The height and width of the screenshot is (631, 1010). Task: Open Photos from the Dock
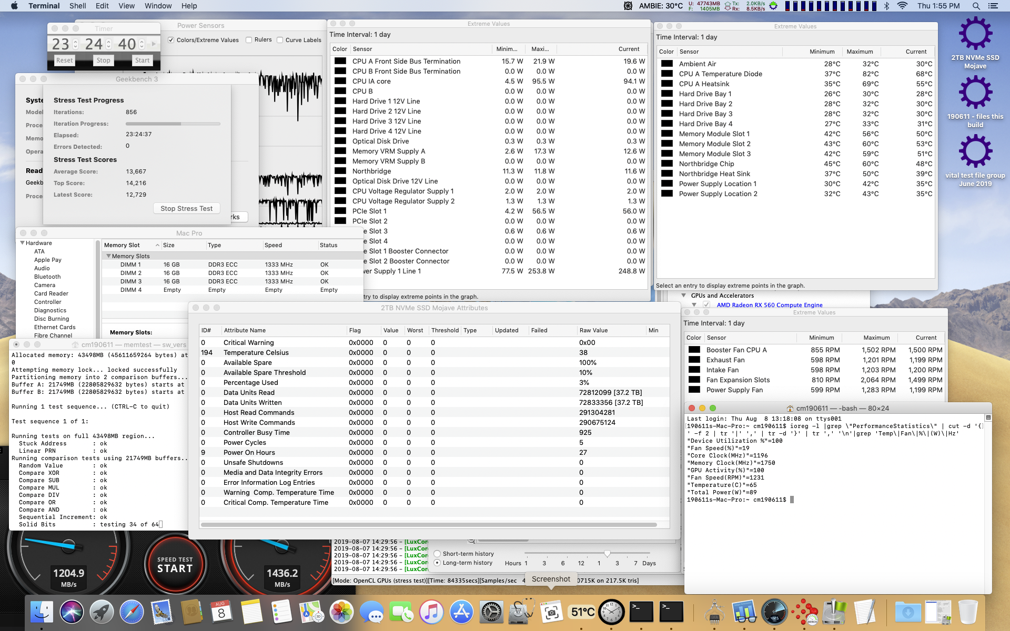coord(341,612)
